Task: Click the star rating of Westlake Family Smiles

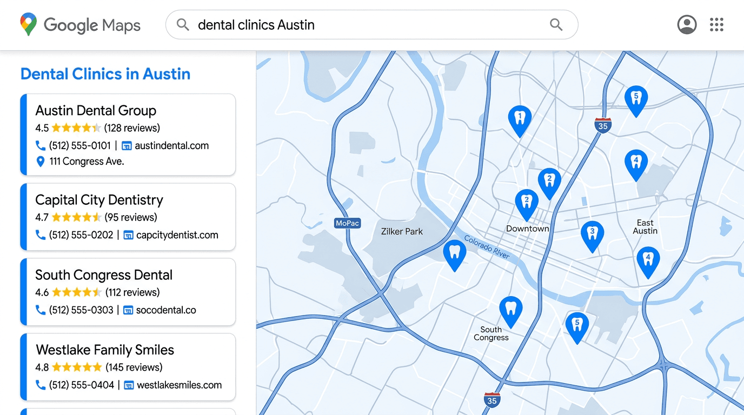Action: 76,368
